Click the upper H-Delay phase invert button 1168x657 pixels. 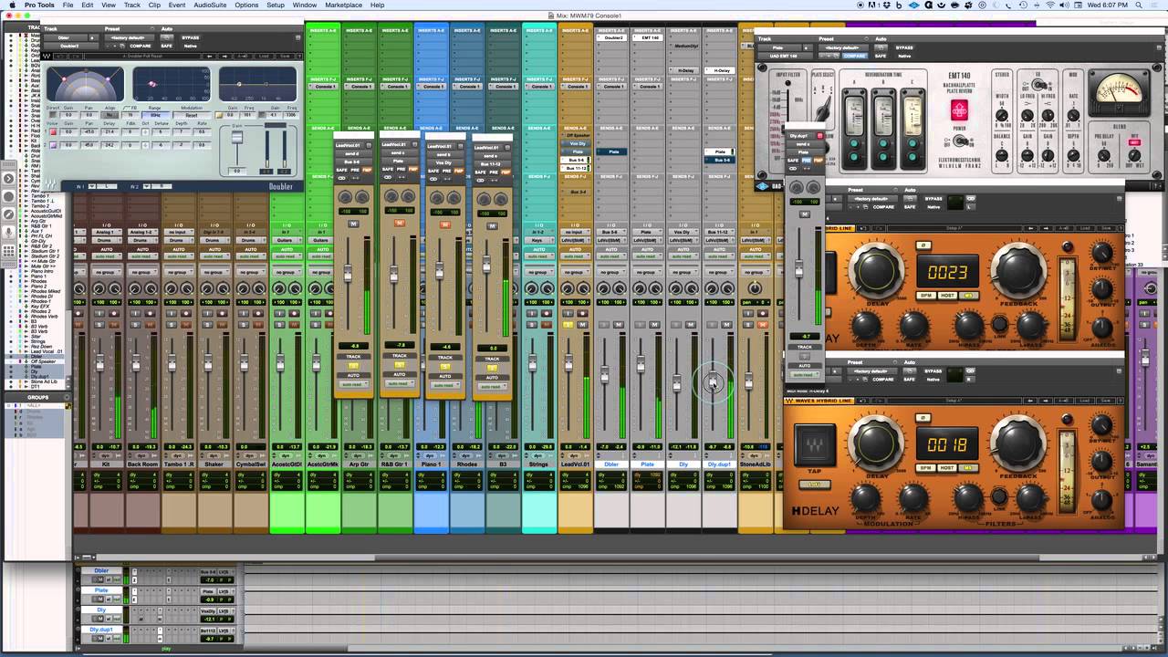923,245
